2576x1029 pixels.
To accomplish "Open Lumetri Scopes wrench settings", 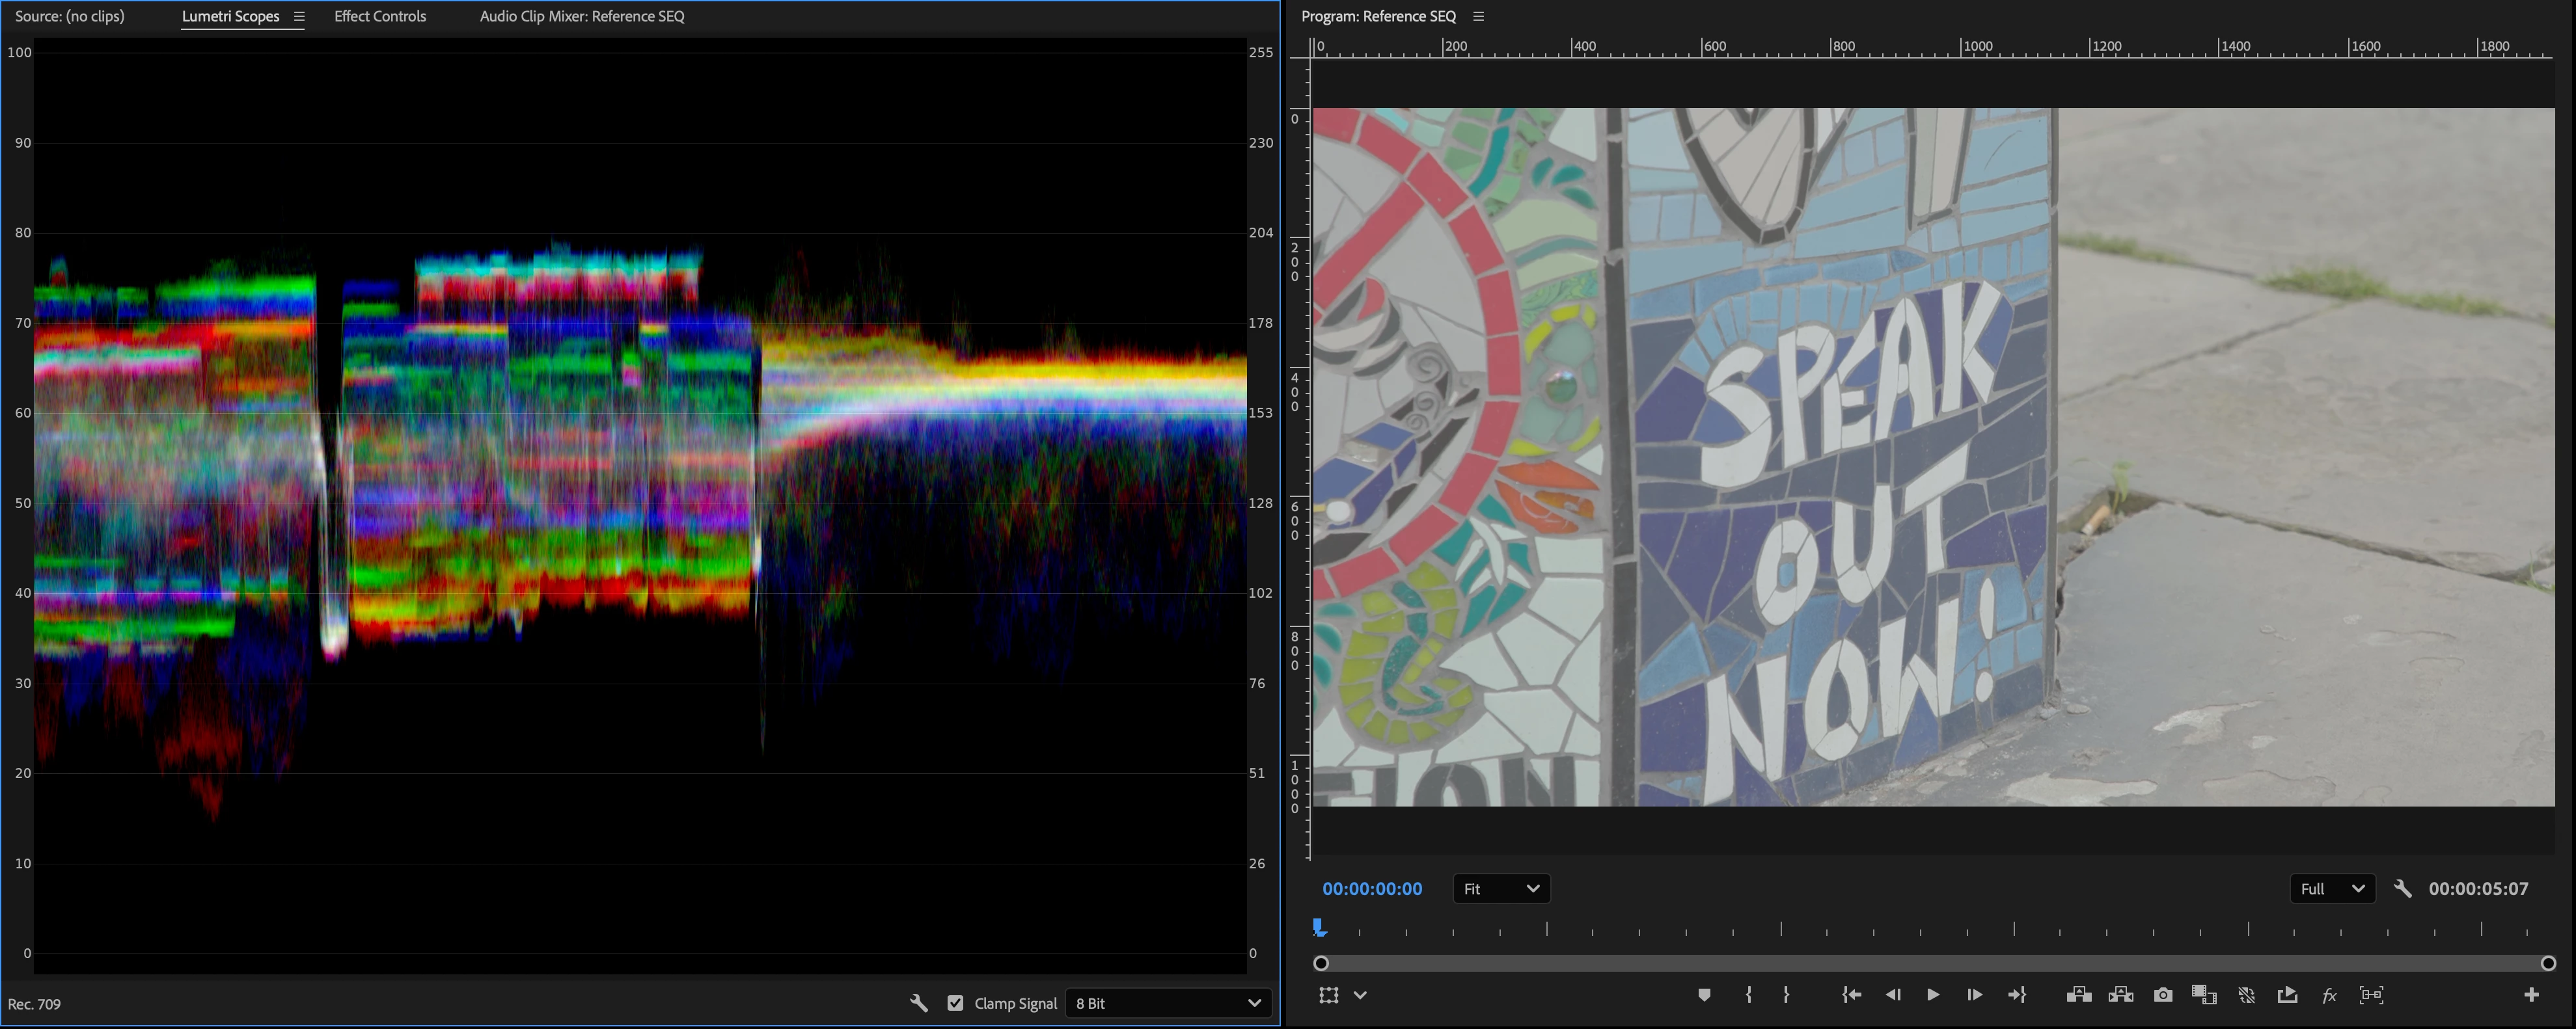I will tap(918, 1003).
